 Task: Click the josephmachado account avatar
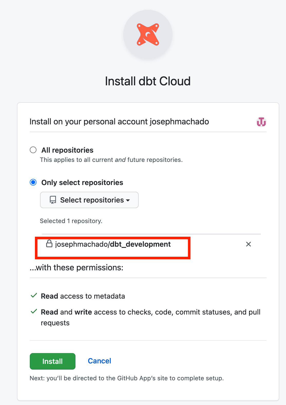(x=261, y=122)
